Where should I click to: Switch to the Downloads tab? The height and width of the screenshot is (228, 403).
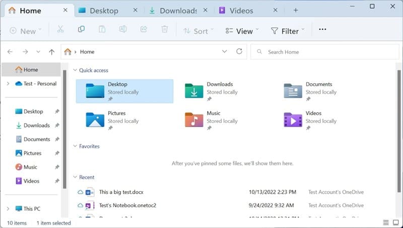point(178,11)
